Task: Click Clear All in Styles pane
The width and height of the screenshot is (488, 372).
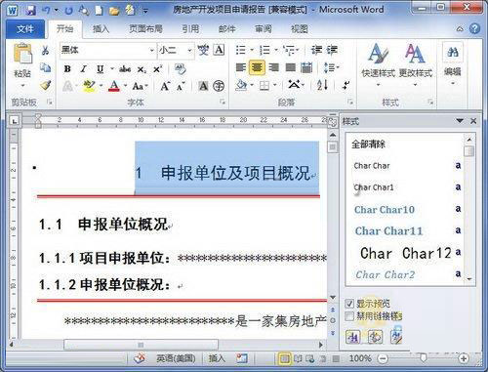Action: 368,145
